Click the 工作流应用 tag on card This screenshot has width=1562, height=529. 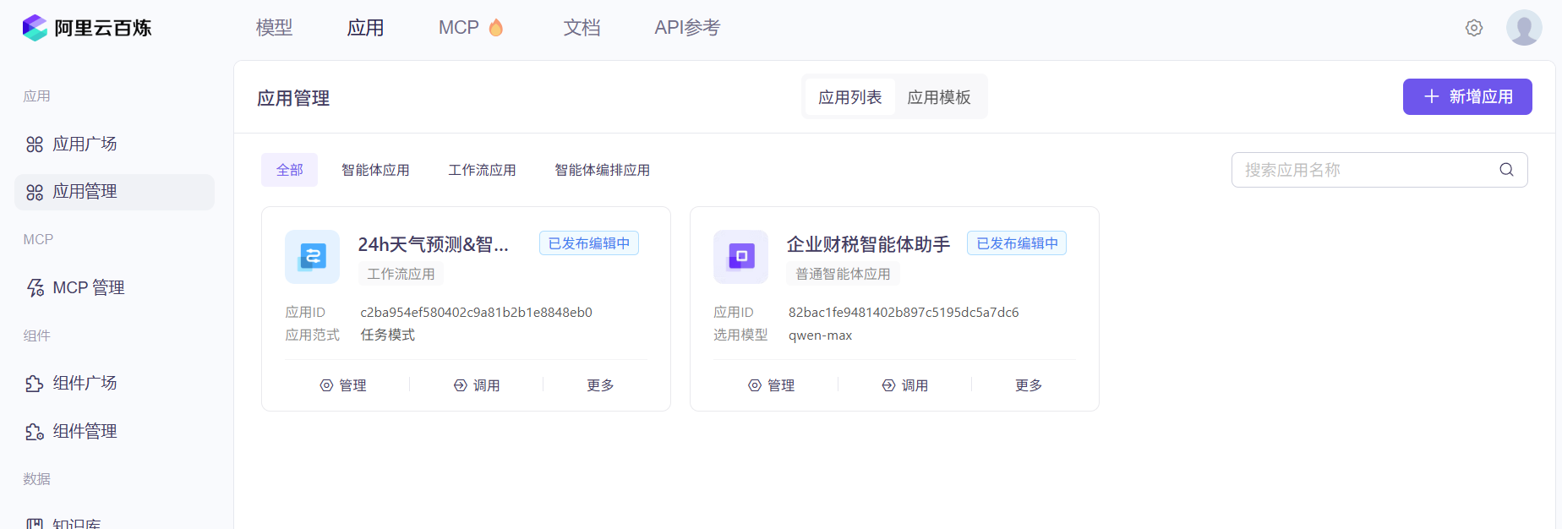[401, 274]
